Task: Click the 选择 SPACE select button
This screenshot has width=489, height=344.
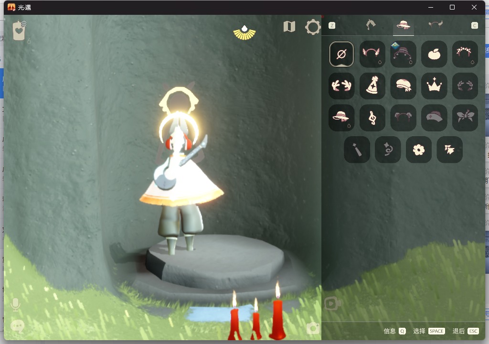Action: [429, 331]
